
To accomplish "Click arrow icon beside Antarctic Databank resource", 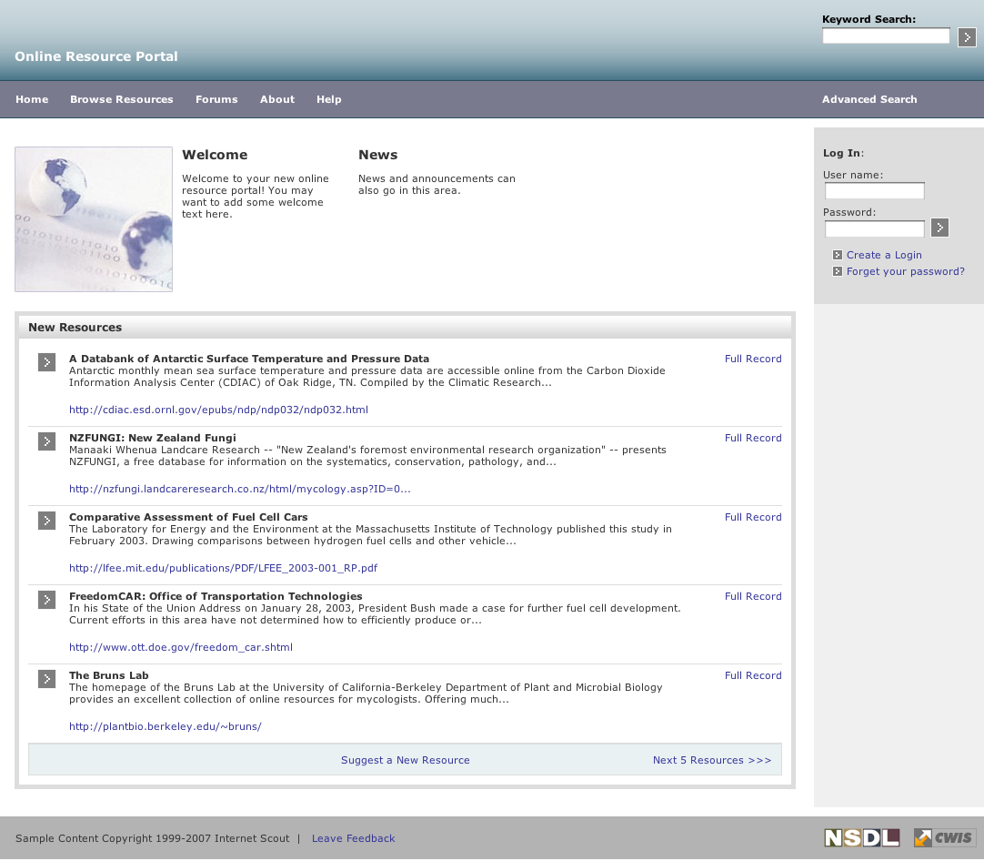I will [46, 362].
